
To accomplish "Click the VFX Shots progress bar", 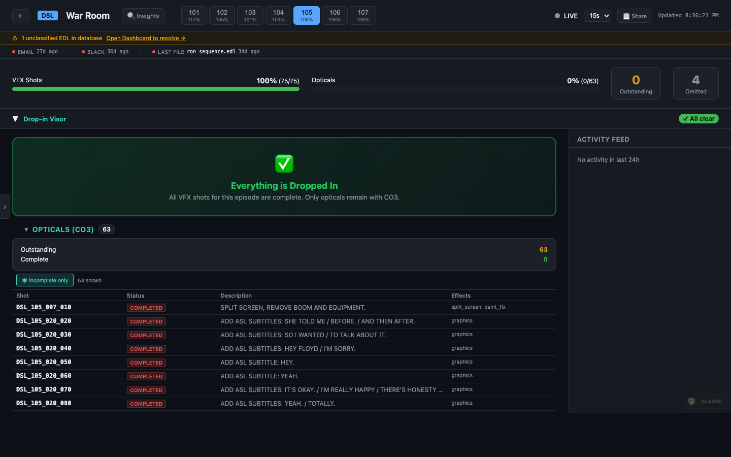I will coord(156,89).
